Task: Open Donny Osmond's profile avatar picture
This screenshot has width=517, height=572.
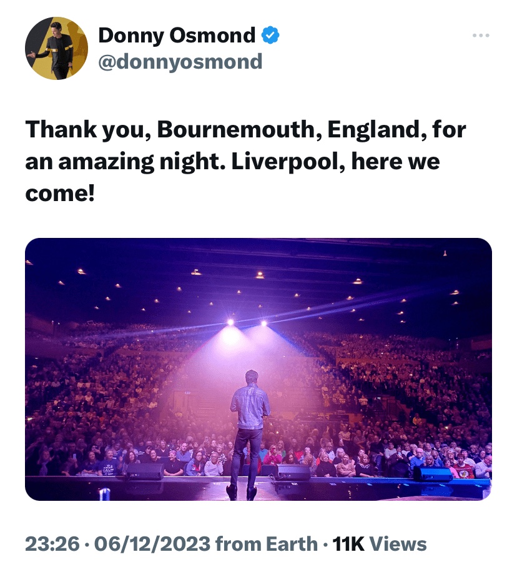Action: pyautogui.click(x=57, y=48)
